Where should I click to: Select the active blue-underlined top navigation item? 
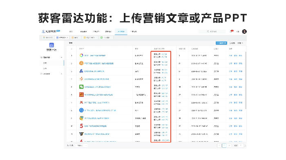(121, 31)
